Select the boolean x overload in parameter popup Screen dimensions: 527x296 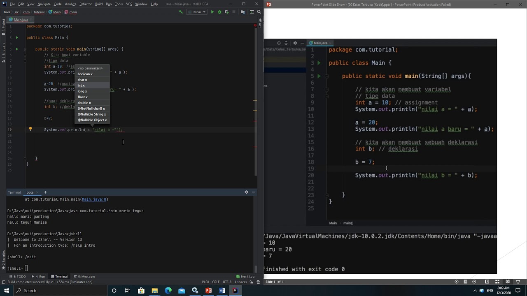(92, 74)
